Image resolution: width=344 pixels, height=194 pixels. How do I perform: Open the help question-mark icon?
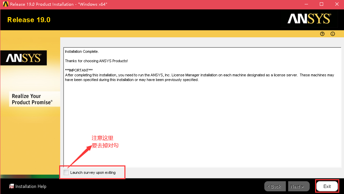322,34
